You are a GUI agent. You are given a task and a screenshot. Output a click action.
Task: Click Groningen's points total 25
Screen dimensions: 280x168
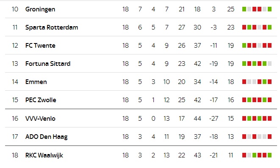pos(231,9)
